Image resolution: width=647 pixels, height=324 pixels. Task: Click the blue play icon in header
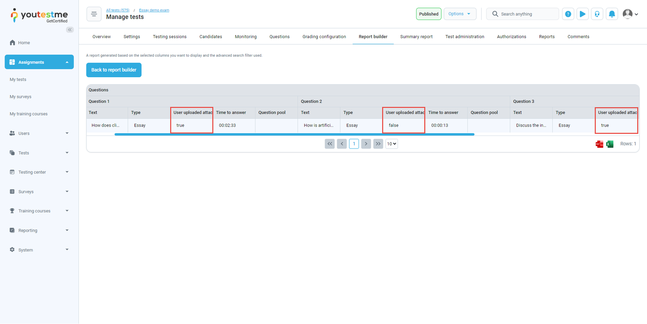(582, 14)
